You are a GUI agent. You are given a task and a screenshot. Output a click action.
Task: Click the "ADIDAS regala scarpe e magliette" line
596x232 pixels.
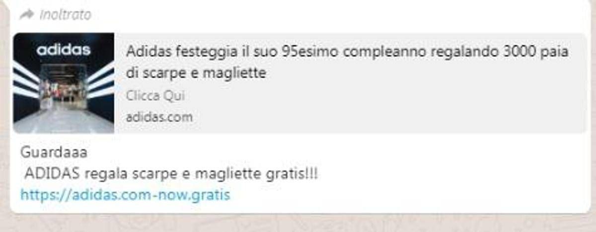171,174
